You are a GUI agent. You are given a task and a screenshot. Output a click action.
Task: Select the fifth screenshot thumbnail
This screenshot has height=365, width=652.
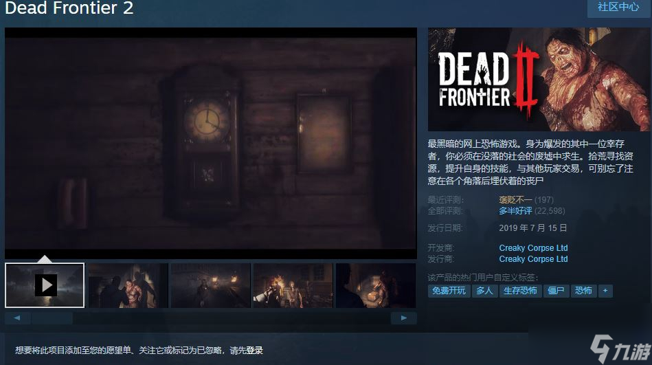pyautogui.click(x=376, y=285)
